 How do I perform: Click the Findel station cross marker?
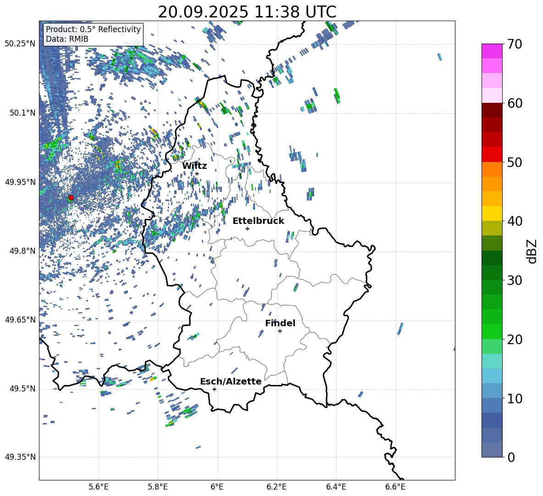pyautogui.click(x=280, y=331)
